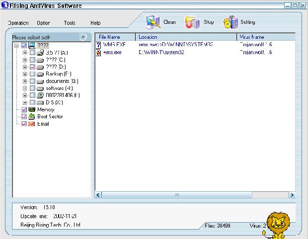The image size is (308, 239).
Task: Uncheck the Email checkbox
Action: pyautogui.click(x=24, y=124)
